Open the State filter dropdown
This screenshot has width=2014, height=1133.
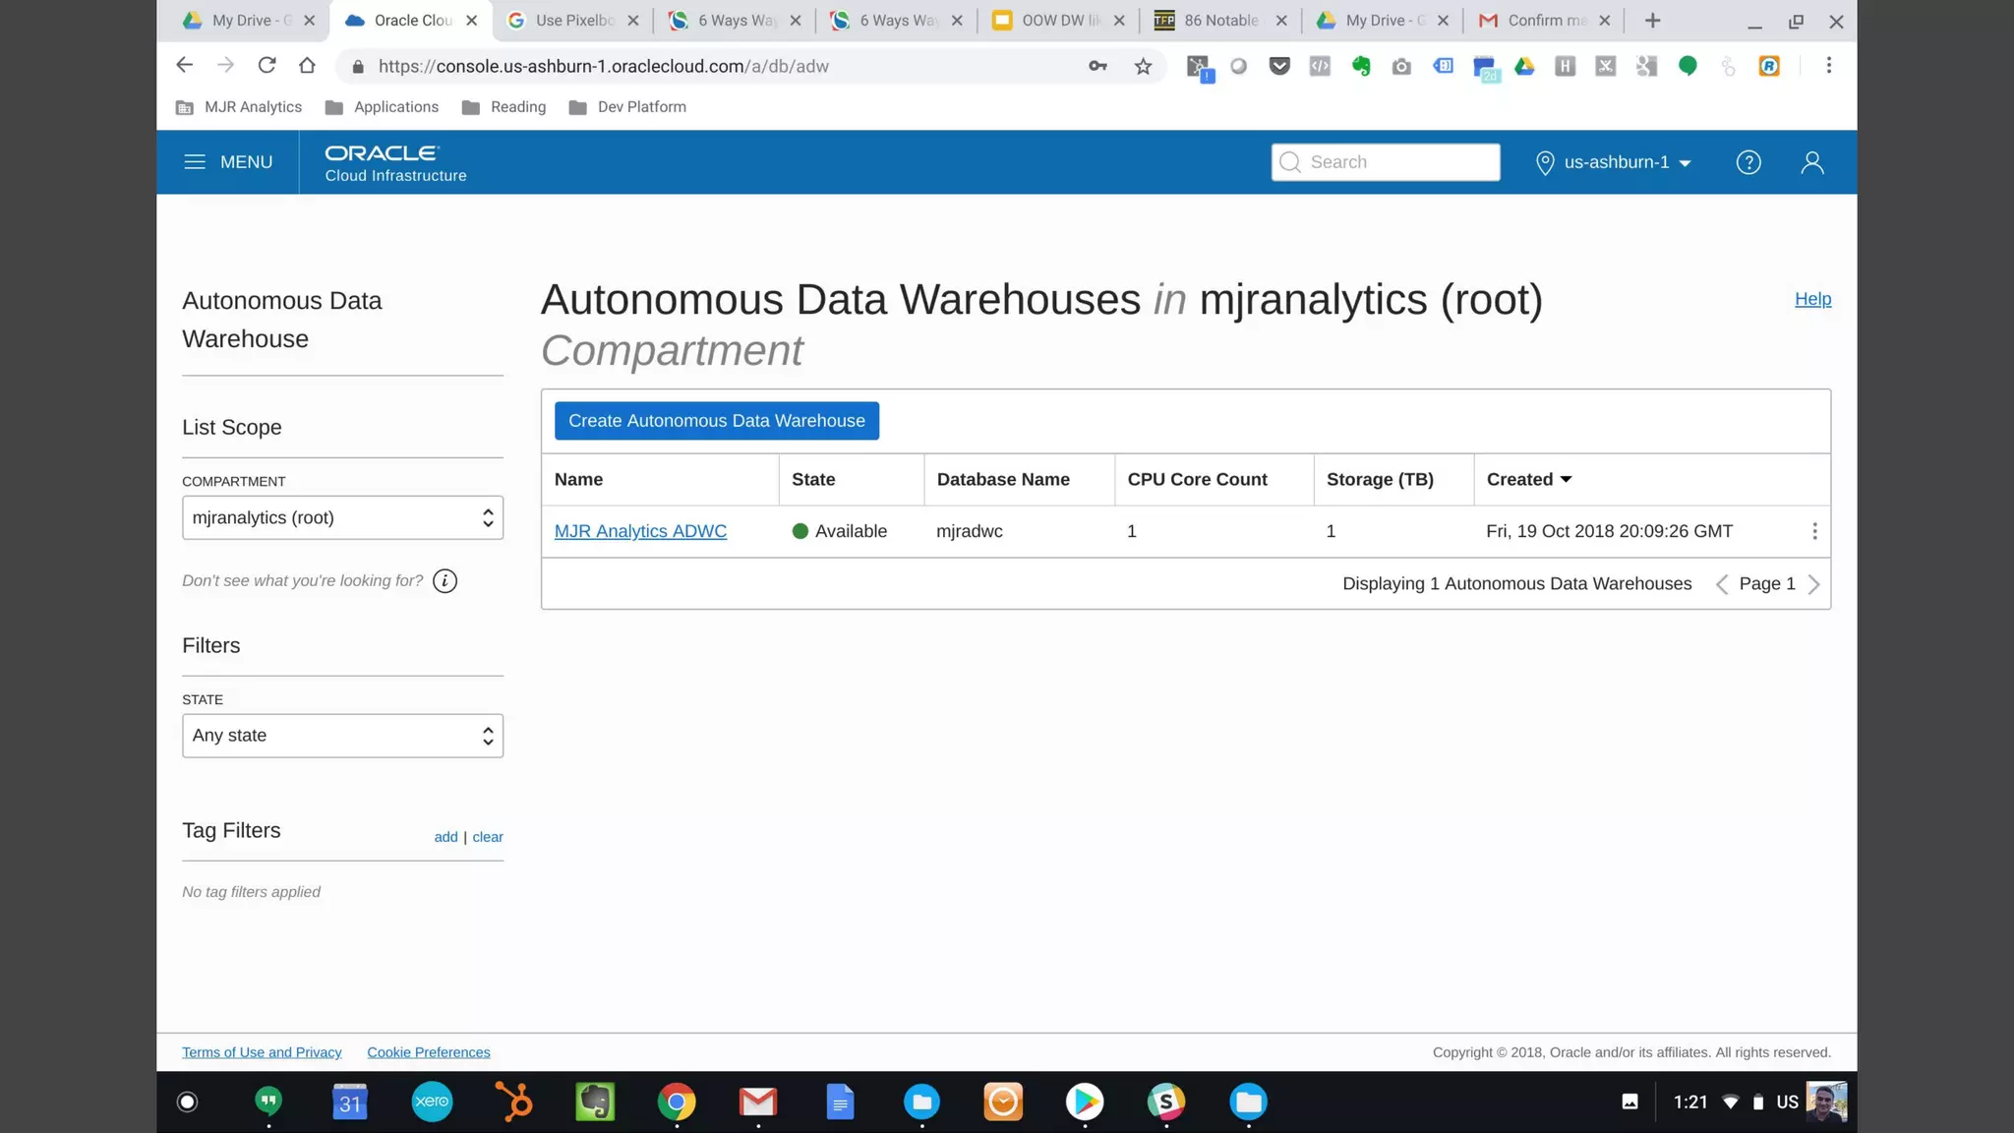coord(342,736)
